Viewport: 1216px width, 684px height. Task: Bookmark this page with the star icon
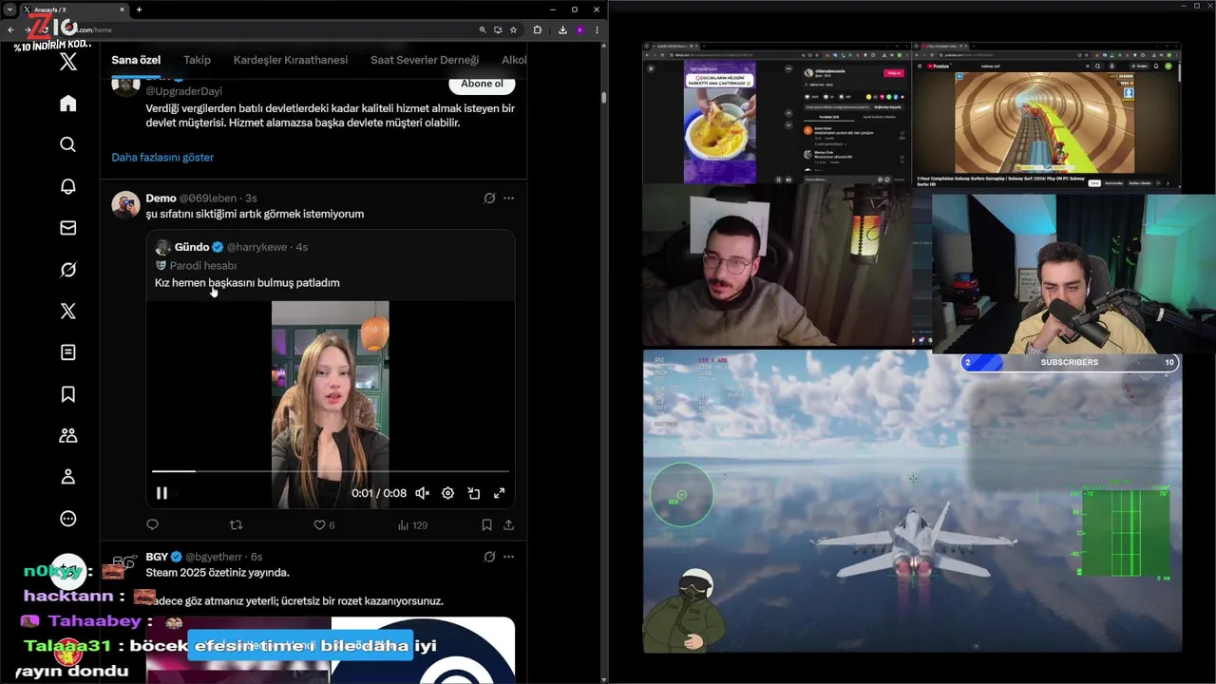[513, 29]
